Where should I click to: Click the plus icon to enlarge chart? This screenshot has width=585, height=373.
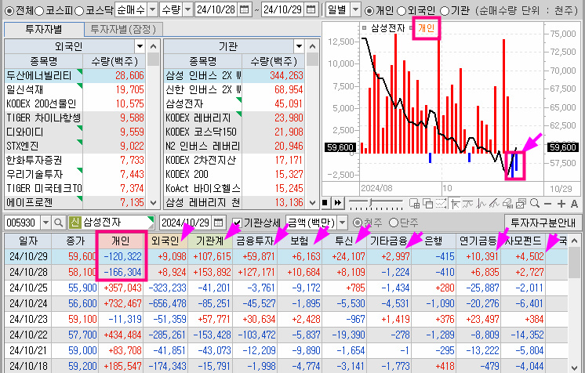pyautogui.click(x=561, y=204)
